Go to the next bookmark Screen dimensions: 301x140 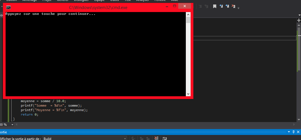click(227, 6)
